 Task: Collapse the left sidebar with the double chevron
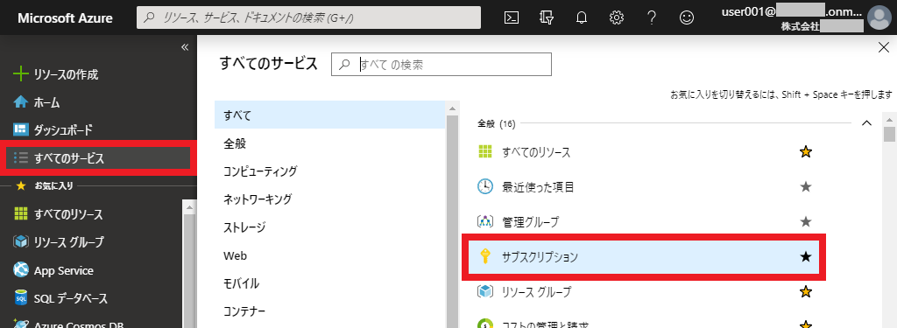coord(185,47)
